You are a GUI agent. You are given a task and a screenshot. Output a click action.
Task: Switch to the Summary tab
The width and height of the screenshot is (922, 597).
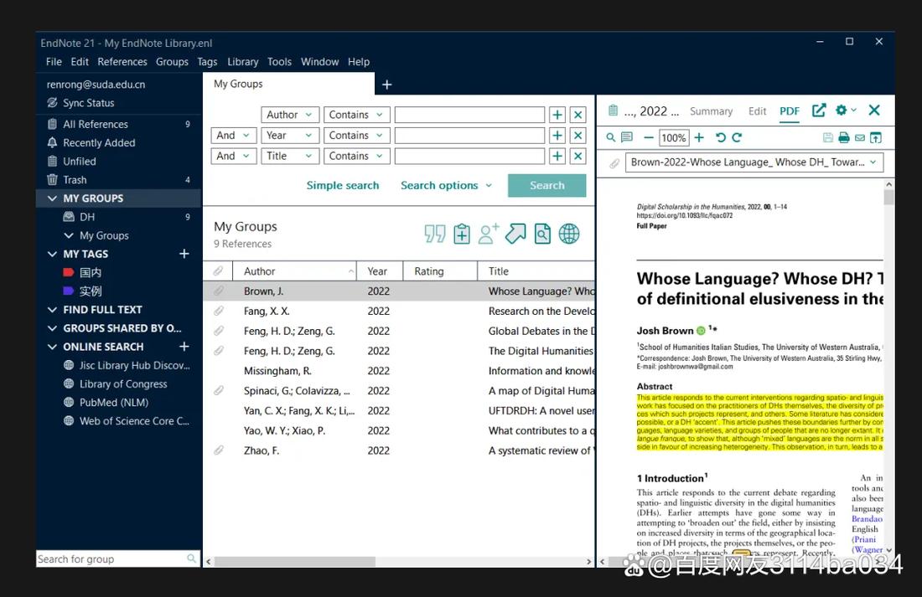click(x=711, y=111)
